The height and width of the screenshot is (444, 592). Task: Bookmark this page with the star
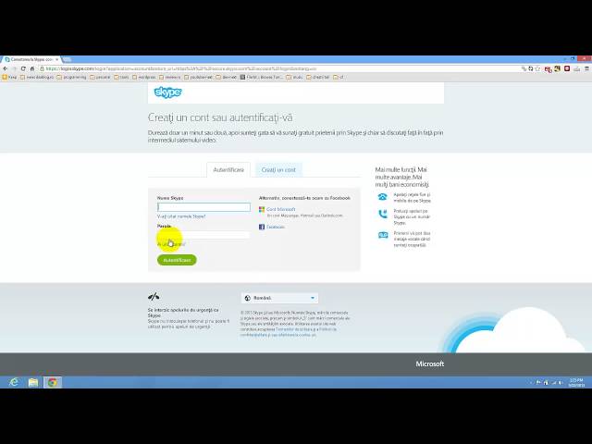pyautogui.click(x=537, y=68)
